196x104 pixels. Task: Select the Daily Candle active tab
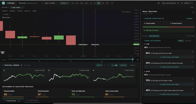click(17, 7)
